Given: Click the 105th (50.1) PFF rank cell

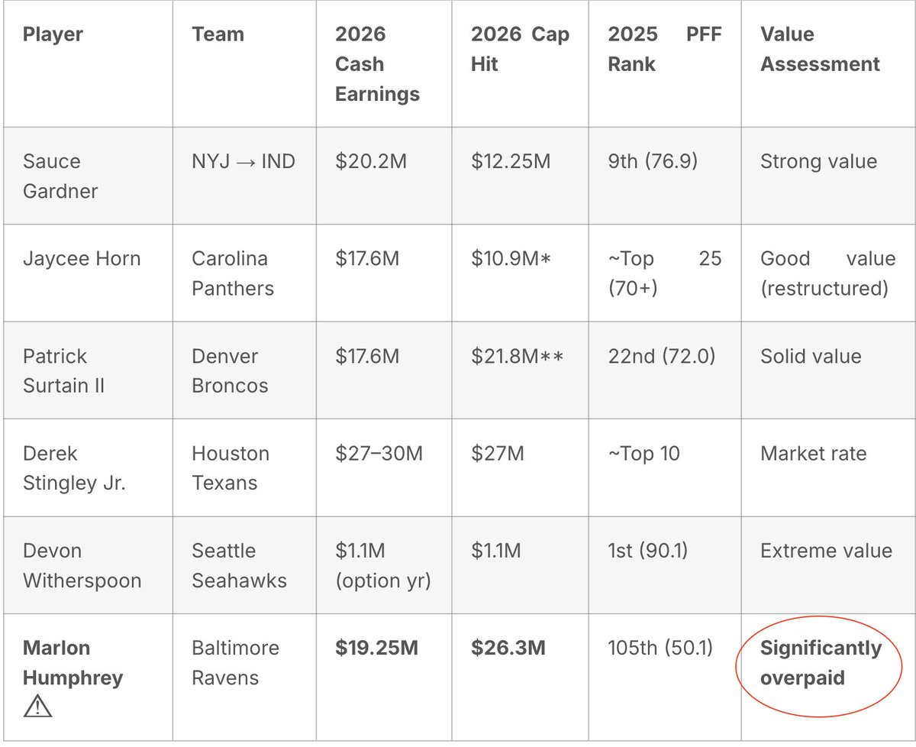Looking at the screenshot, I should (x=660, y=648).
